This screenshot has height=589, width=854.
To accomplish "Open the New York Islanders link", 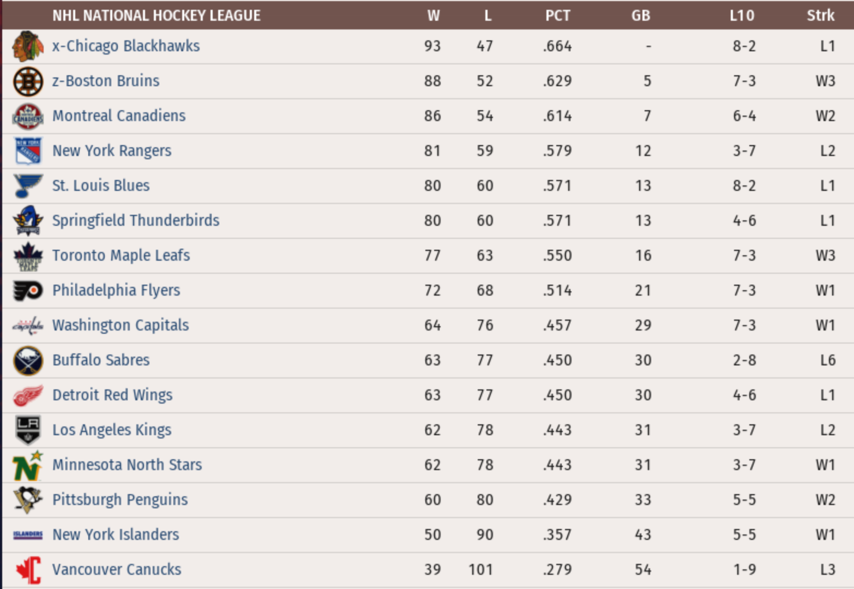I will [x=116, y=534].
